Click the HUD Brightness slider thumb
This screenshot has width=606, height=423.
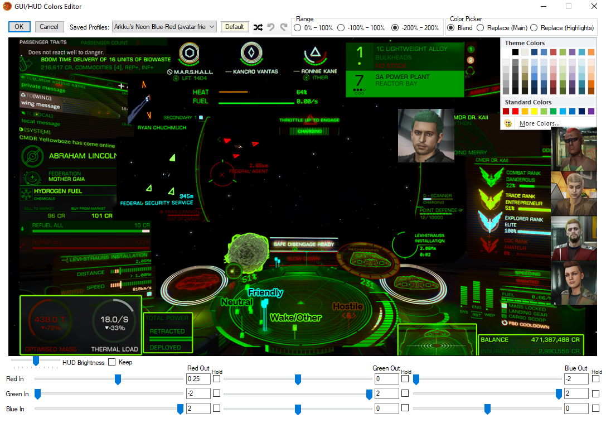(x=36, y=361)
